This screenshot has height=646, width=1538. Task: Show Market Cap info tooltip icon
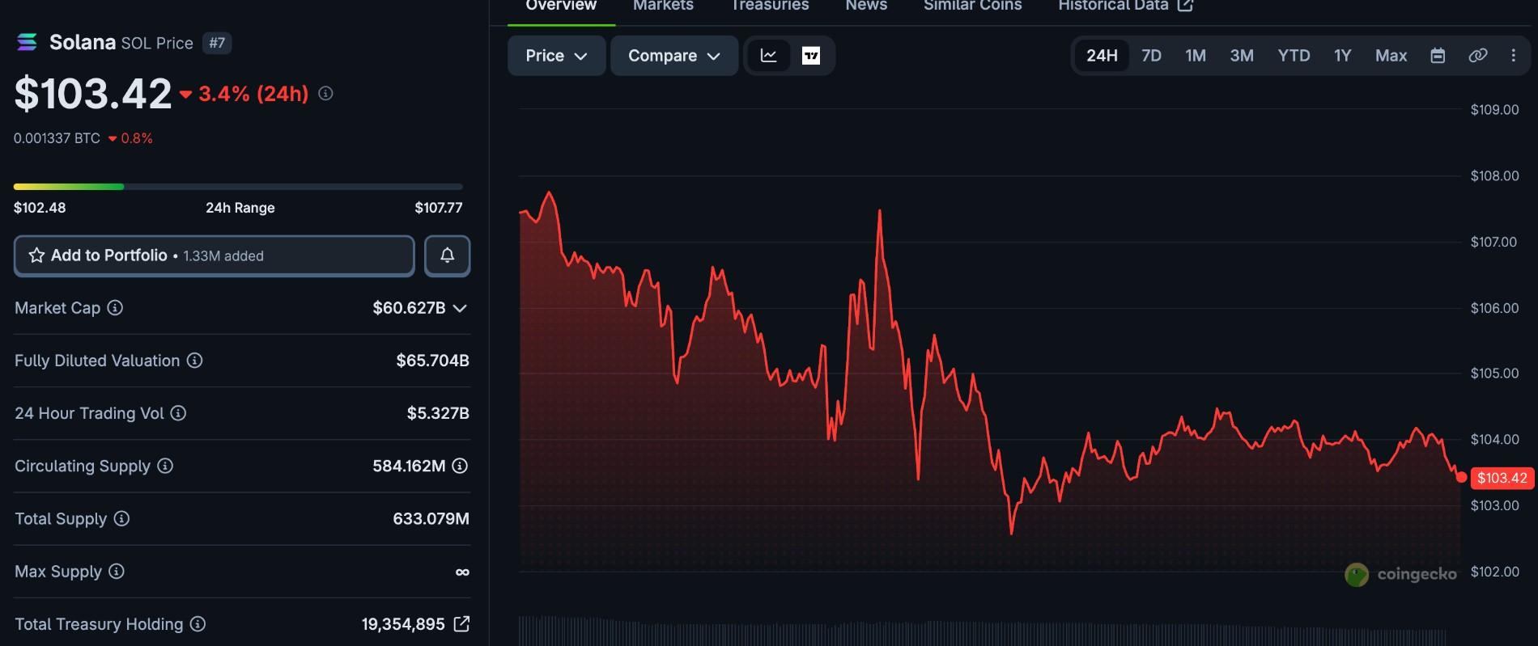[x=115, y=308]
